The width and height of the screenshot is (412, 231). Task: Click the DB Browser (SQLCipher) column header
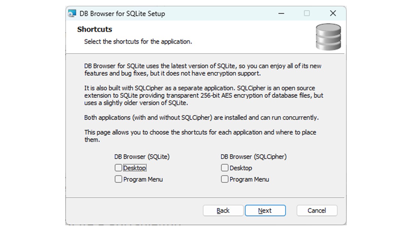253,157
